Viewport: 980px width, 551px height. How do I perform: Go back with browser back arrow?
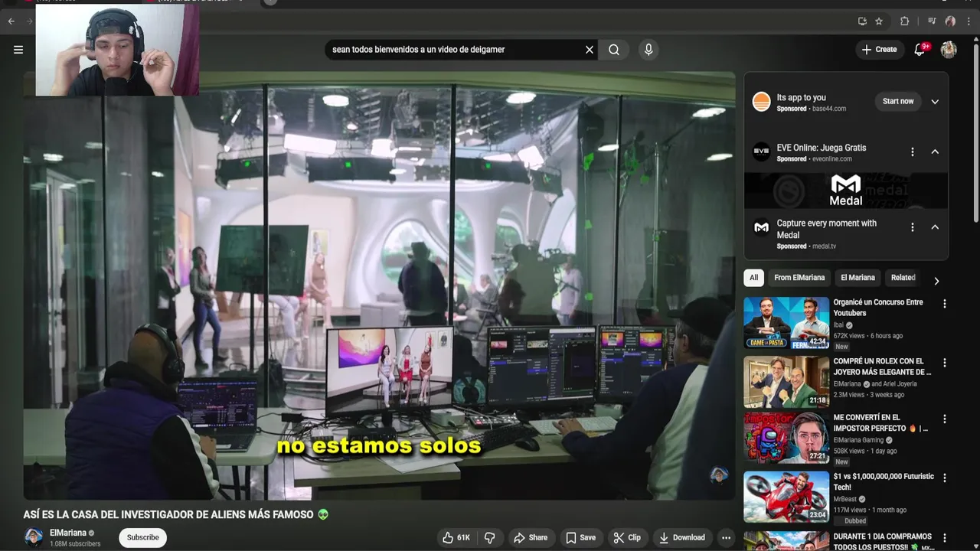click(11, 21)
